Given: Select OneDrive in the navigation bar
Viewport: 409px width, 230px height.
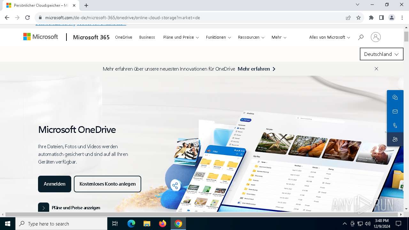Looking at the screenshot, I should point(124,37).
